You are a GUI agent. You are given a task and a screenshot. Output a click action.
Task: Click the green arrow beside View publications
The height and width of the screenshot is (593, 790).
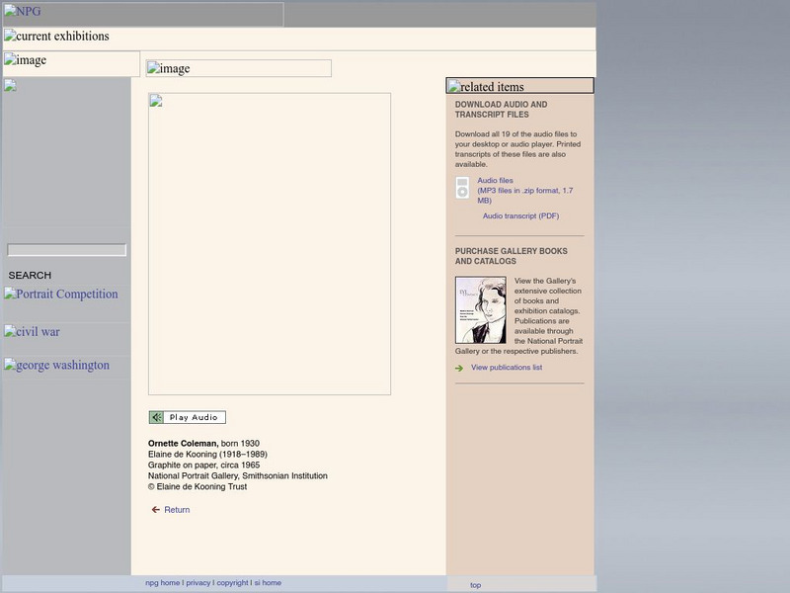459,369
